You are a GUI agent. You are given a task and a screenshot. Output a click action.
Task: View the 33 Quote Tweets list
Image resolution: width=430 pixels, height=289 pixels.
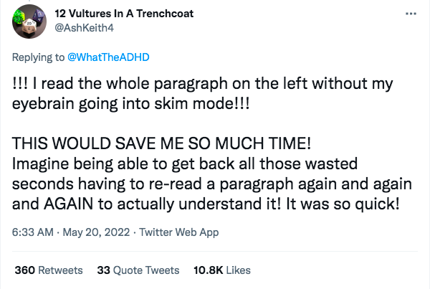[x=138, y=270]
